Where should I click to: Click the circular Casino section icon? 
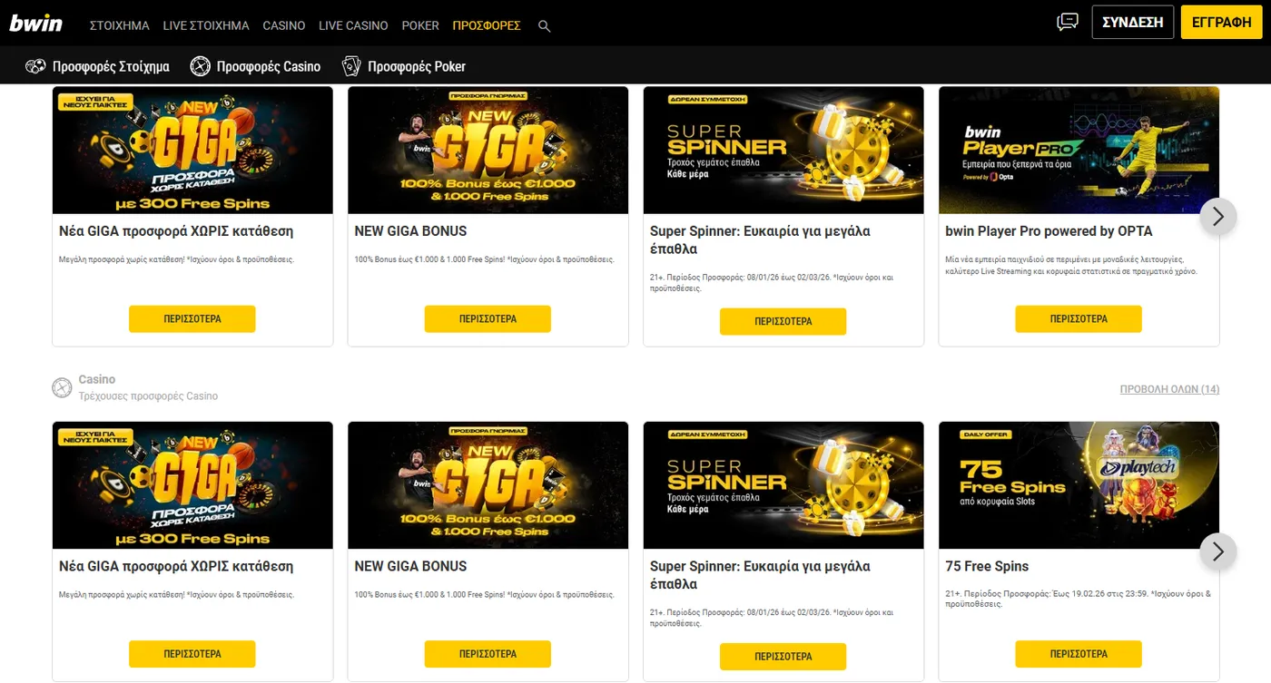tap(62, 387)
